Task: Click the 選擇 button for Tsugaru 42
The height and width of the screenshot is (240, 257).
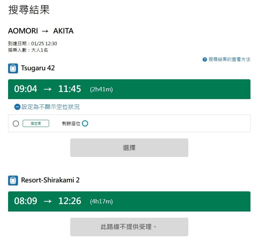Action: (x=129, y=148)
